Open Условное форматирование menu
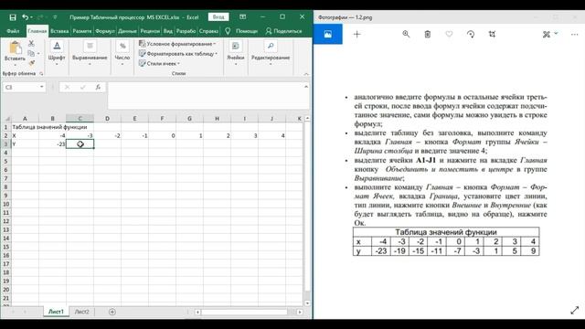The width and height of the screenshot is (585, 329). point(177,44)
